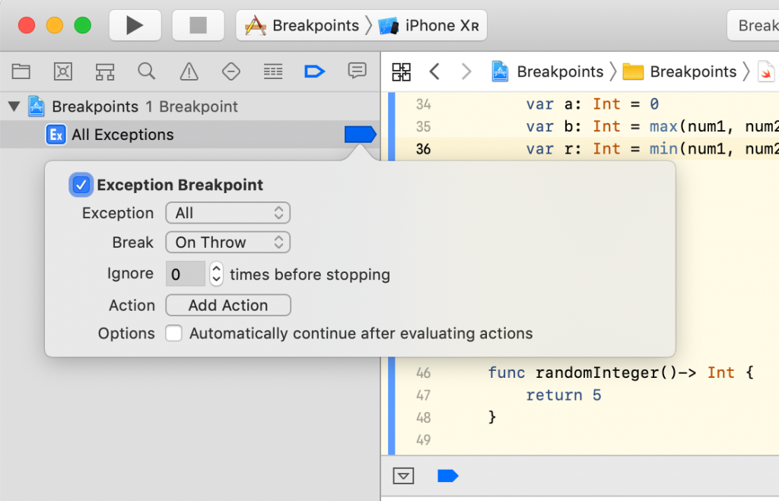Toggle breakpoint activation in the debug bar

coord(447,475)
